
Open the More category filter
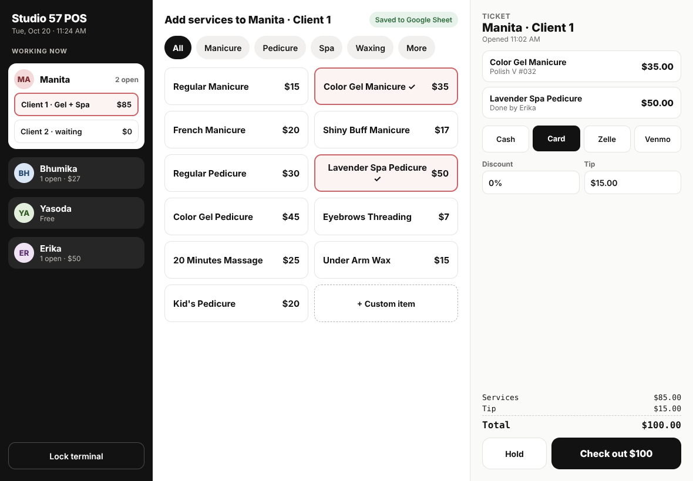click(416, 48)
